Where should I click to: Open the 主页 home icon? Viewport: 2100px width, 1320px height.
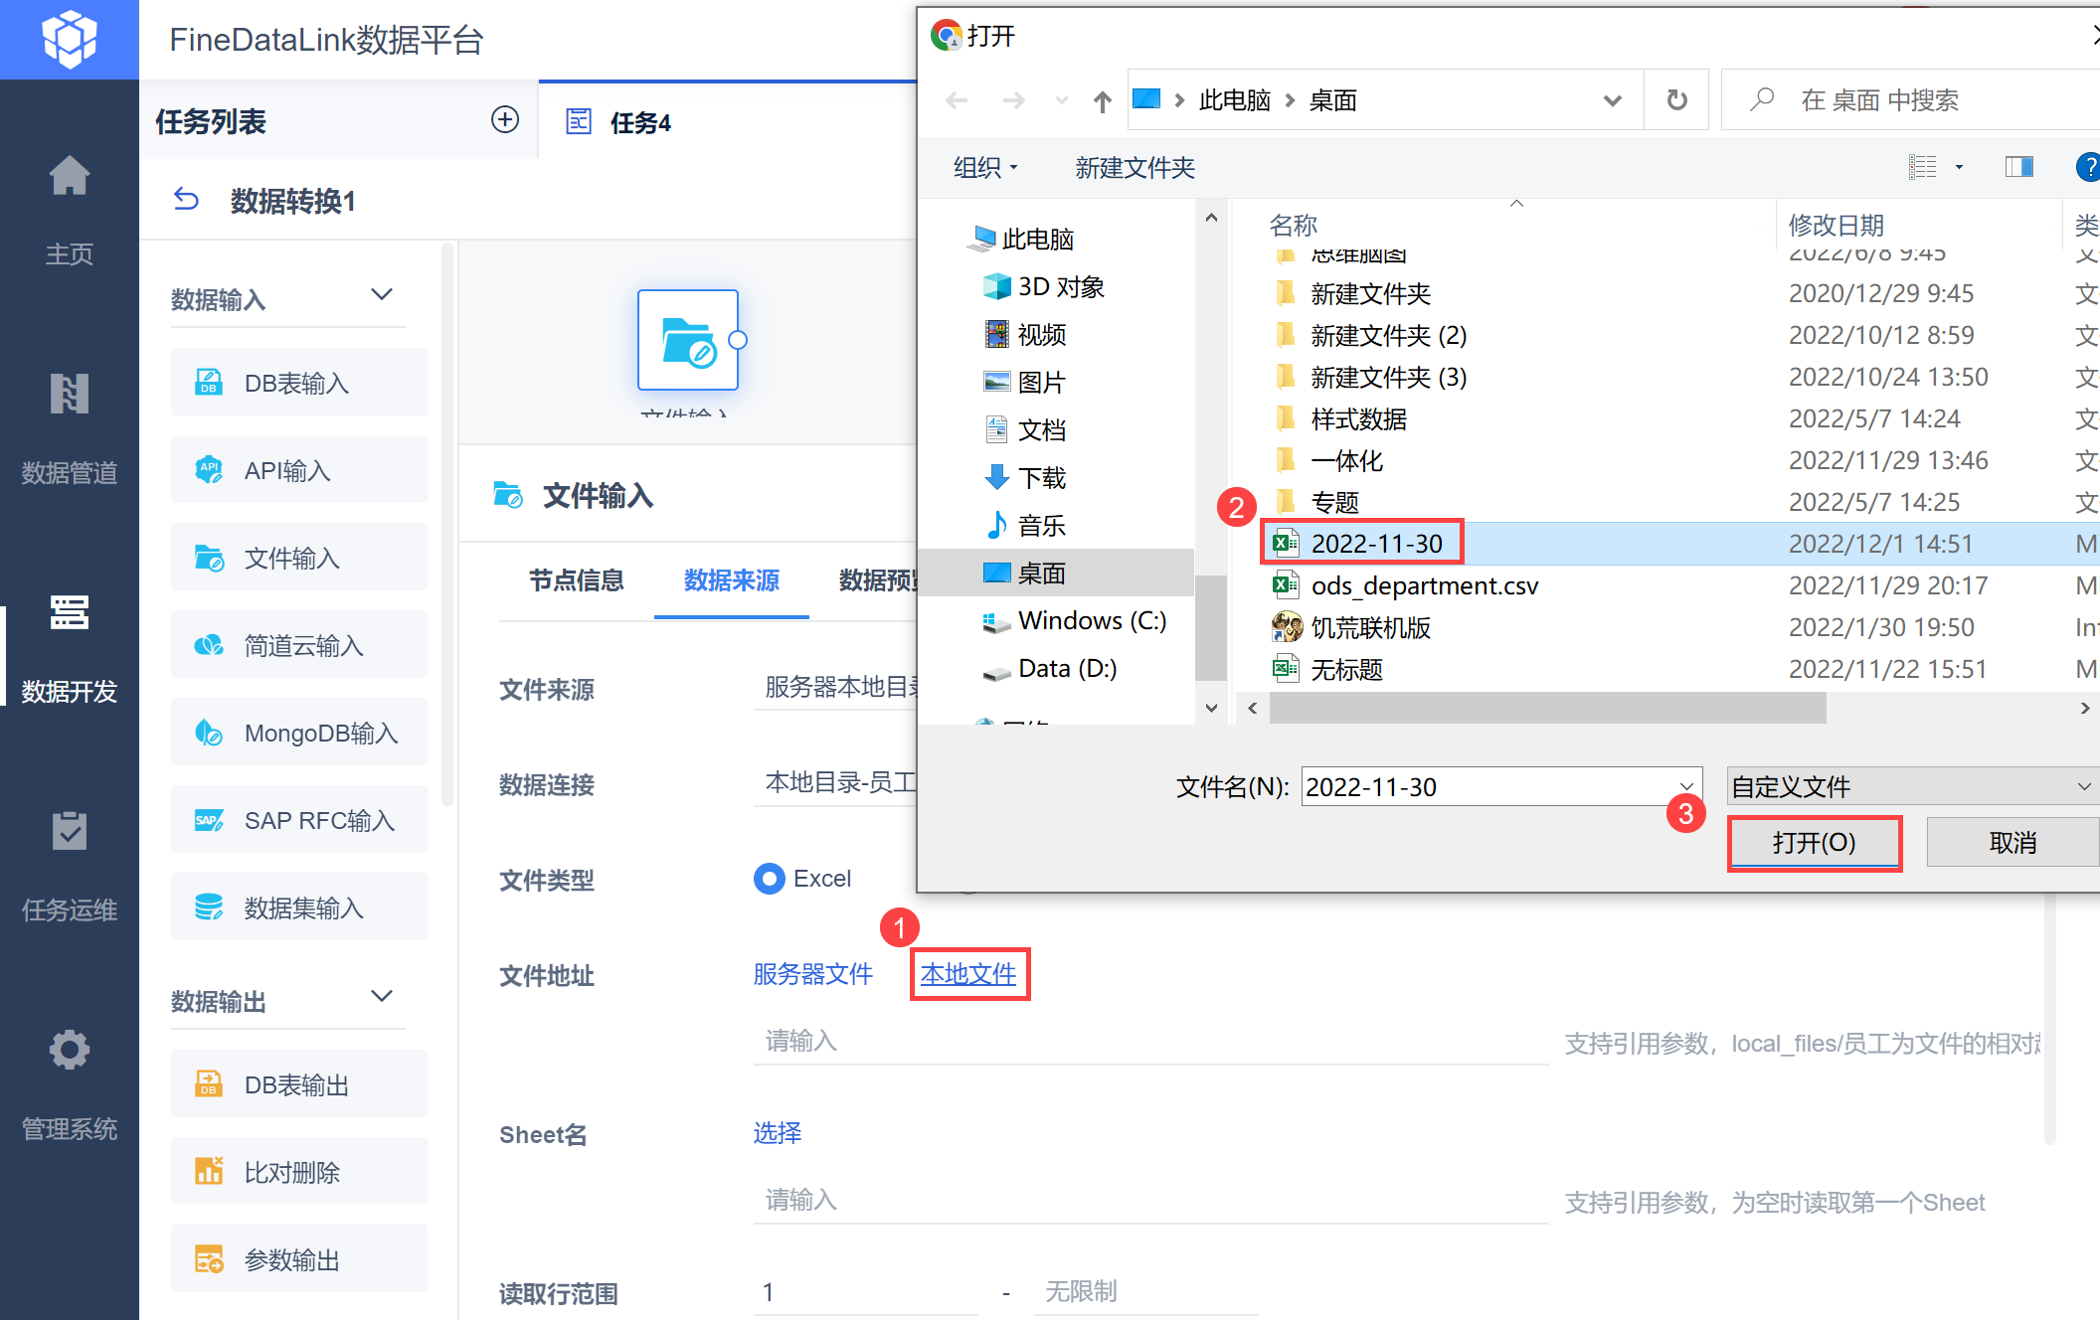coord(69,177)
